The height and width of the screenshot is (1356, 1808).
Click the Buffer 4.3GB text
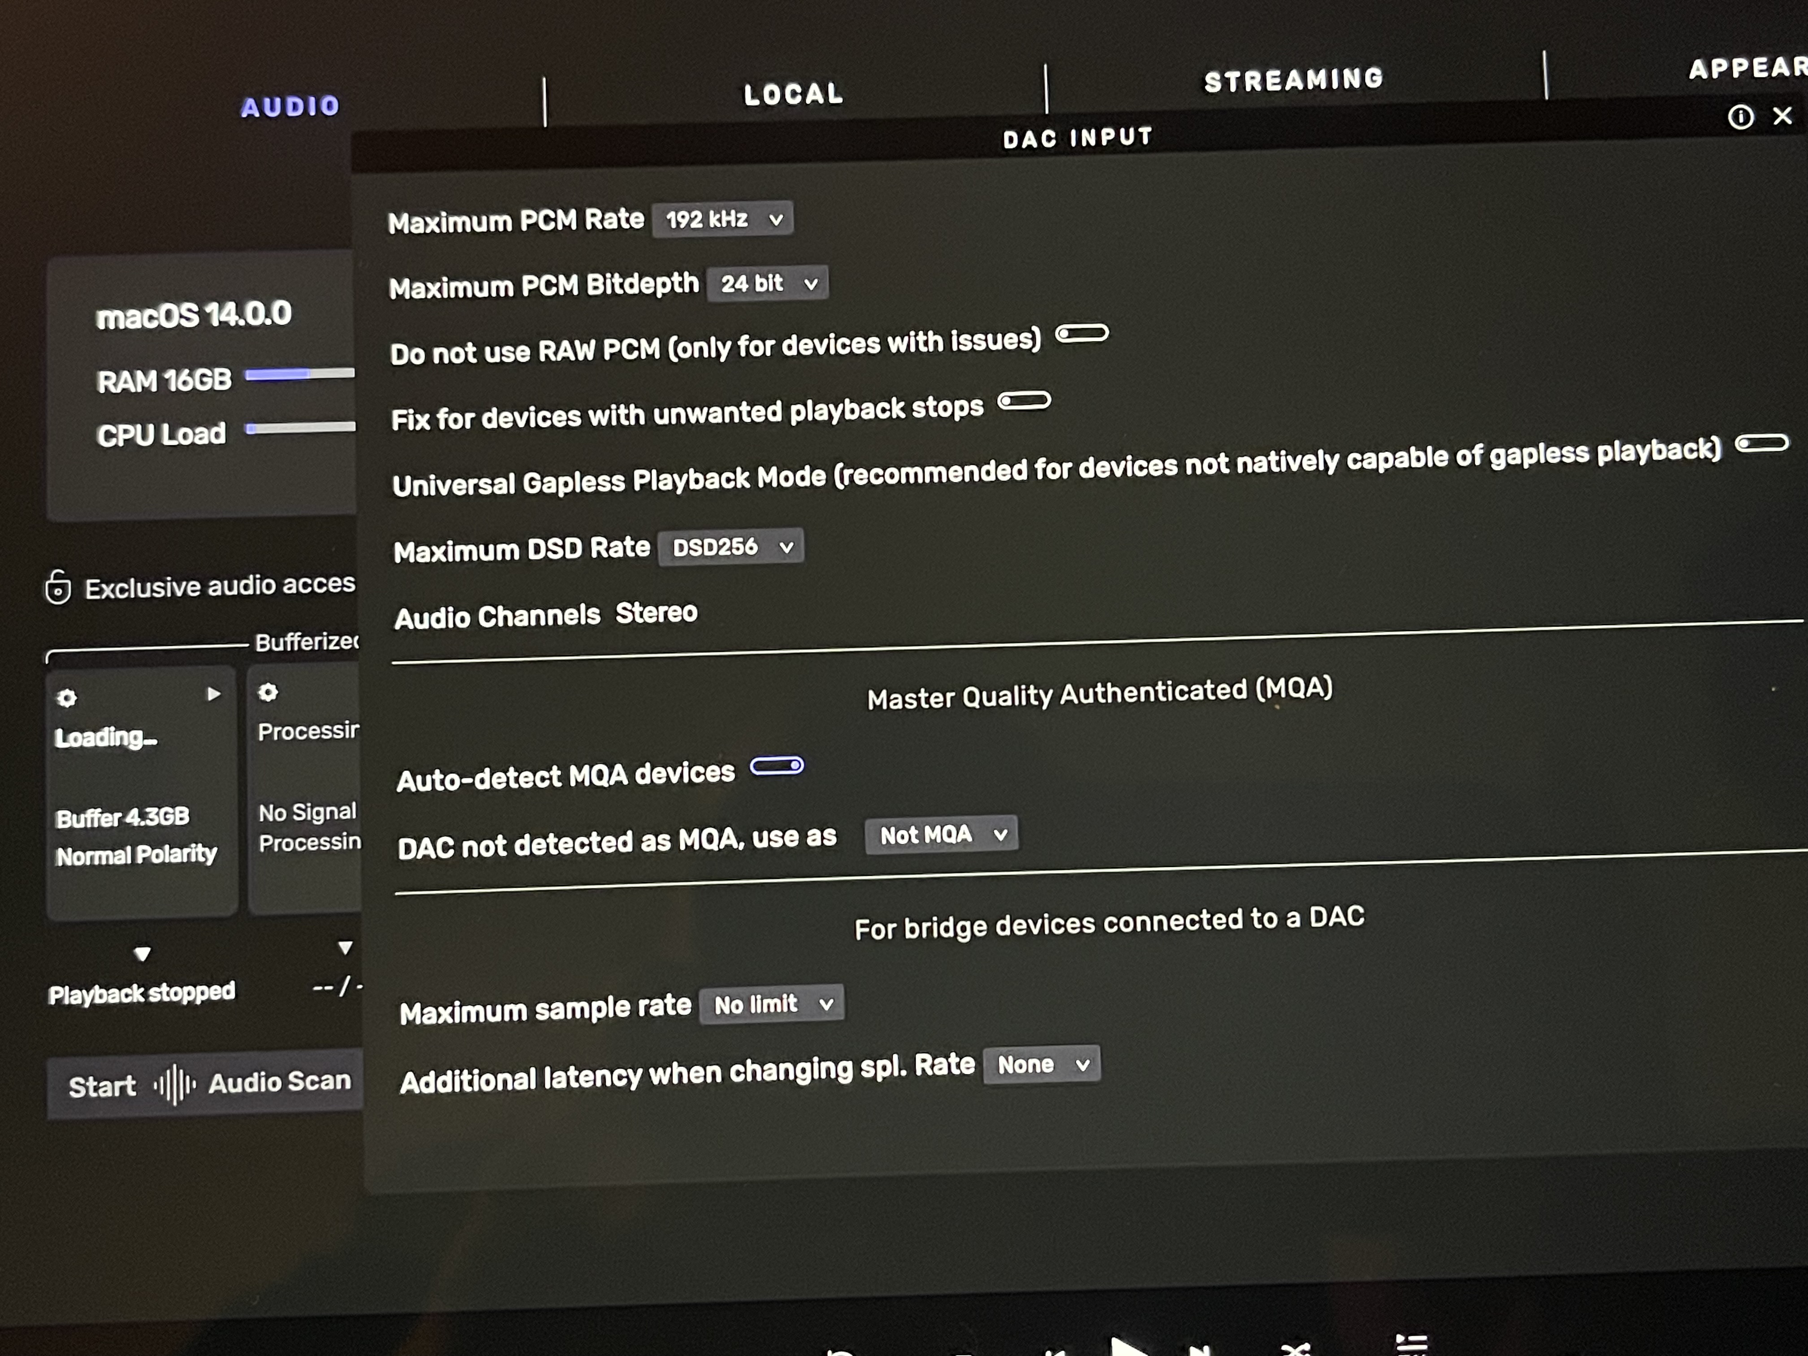[x=122, y=817]
